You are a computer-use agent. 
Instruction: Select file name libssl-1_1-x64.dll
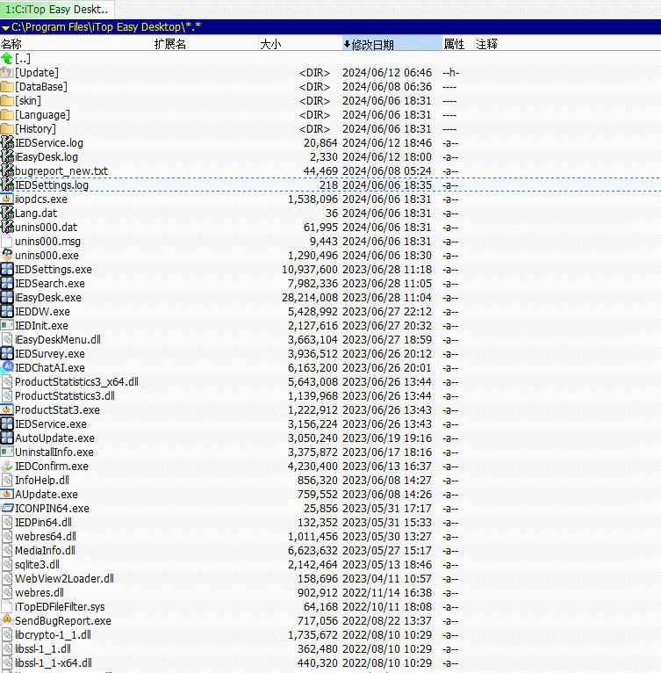point(54,663)
